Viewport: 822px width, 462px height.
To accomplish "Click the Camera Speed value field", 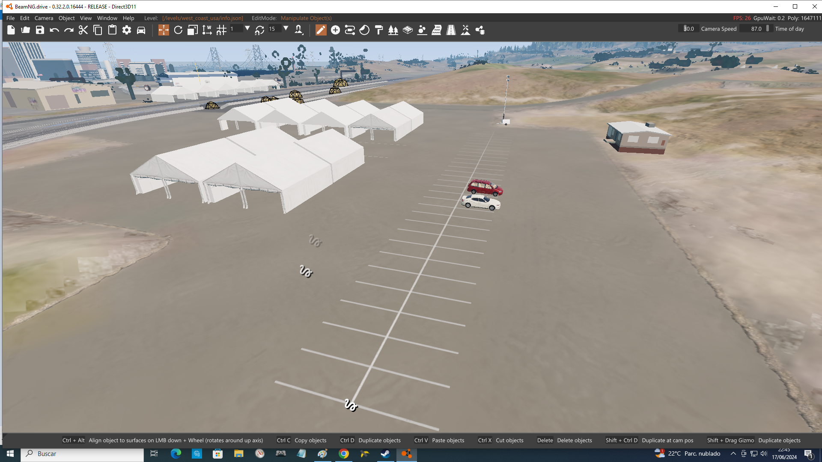I will pyautogui.click(x=688, y=29).
